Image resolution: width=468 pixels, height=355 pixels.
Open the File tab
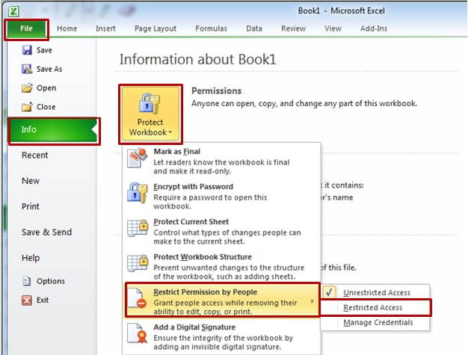[26, 28]
